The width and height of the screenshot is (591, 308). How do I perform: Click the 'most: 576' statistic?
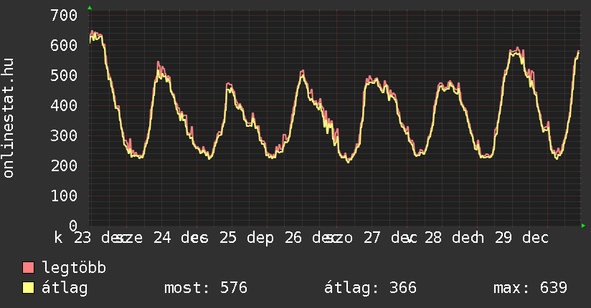pos(206,289)
